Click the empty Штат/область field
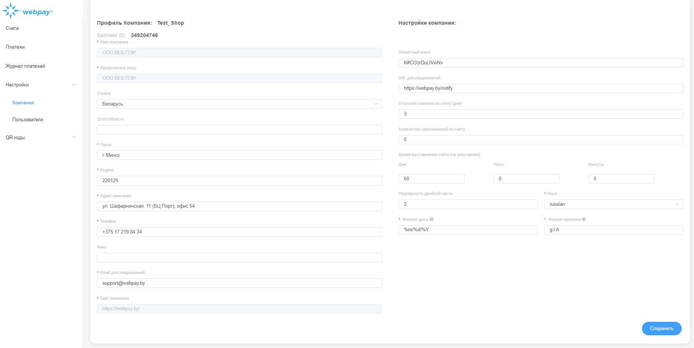 (239, 130)
